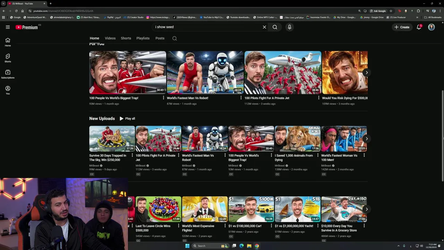Bookmark this page with star icon
The height and width of the screenshot is (250, 444).
(391, 11)
